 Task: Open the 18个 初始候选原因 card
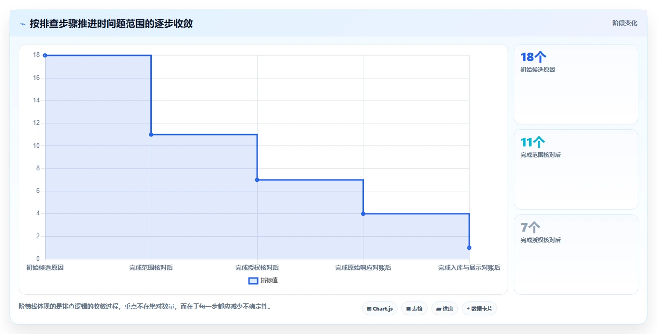pos(576,84)
